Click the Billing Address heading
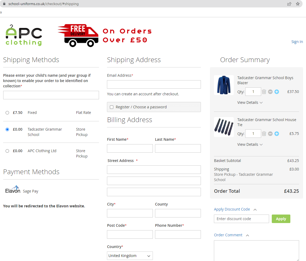 [130, 120]
